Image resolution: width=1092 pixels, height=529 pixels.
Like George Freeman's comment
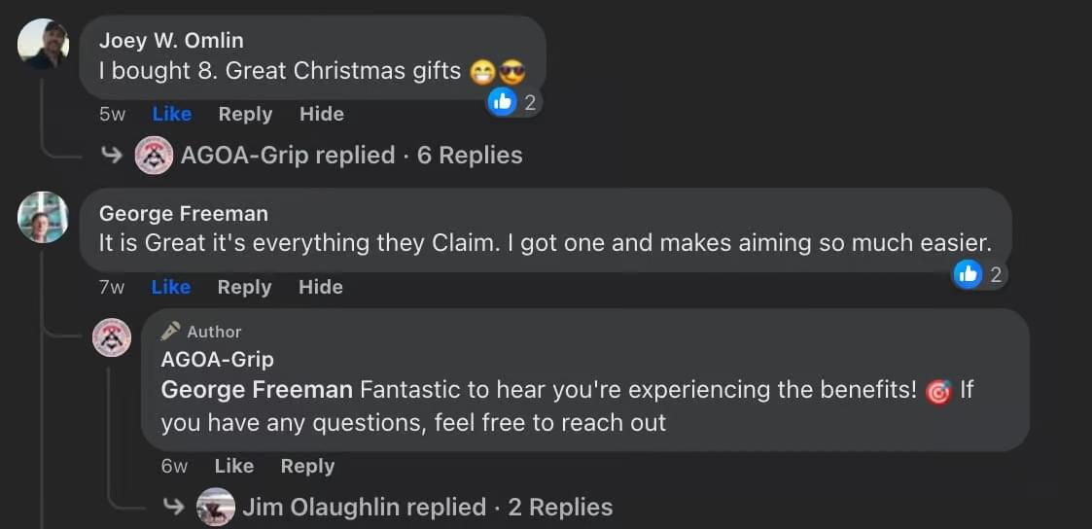pyautogui.click(x=171, y=287)
